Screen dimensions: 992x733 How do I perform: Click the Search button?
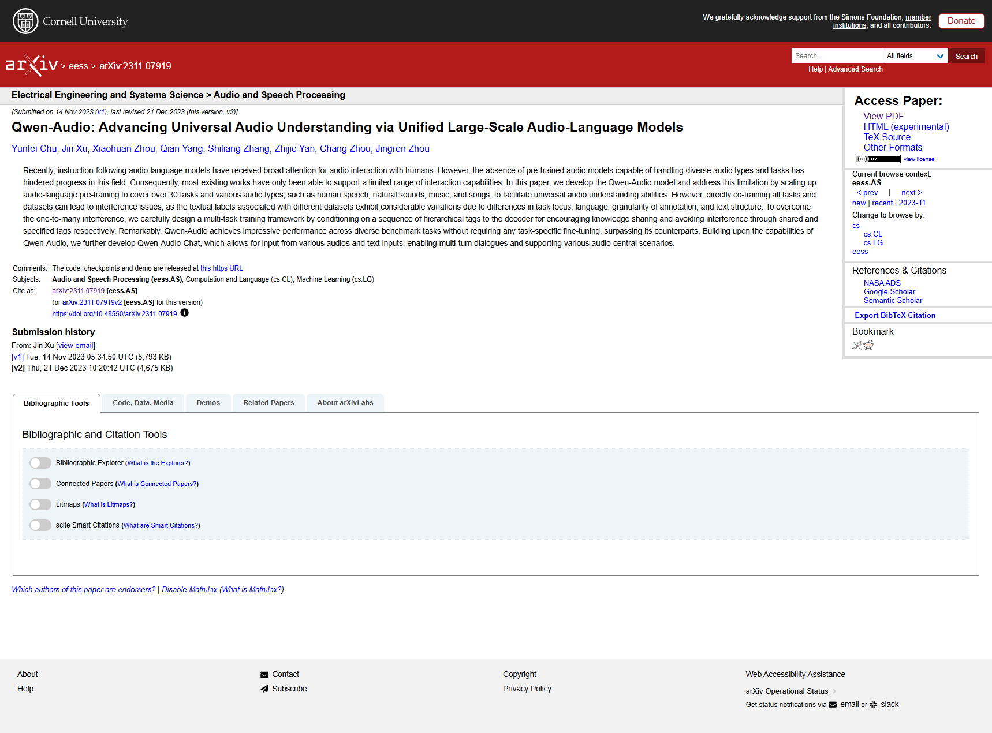tap(966, 56)
